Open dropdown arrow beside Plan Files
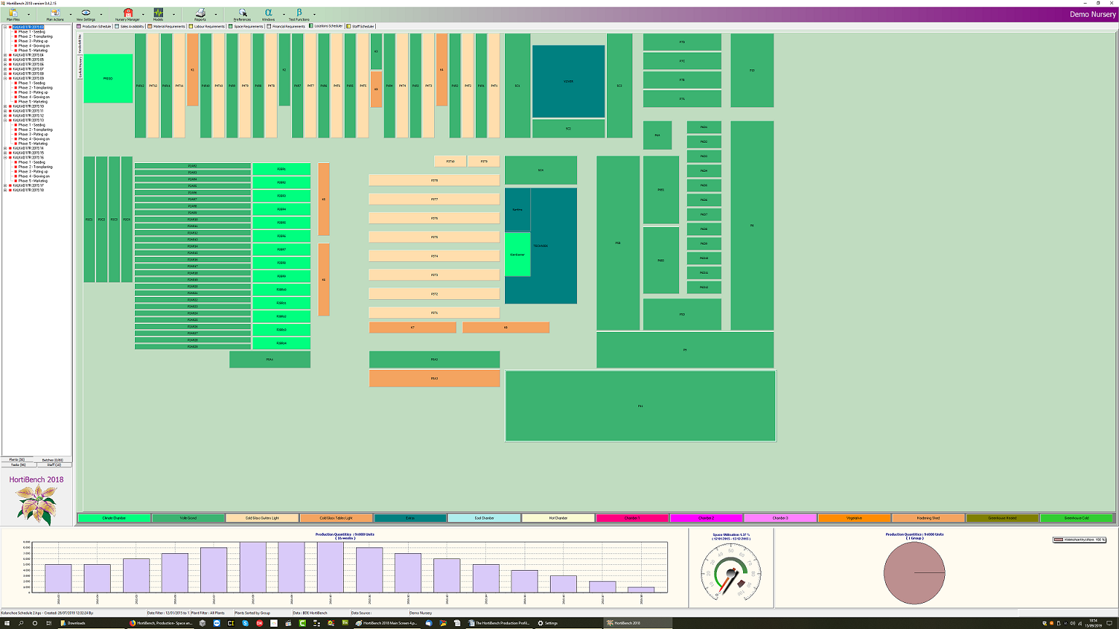 pos(29,15)
